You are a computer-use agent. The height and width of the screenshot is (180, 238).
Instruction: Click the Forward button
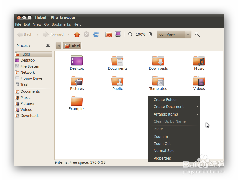click(x=53, y=34)
